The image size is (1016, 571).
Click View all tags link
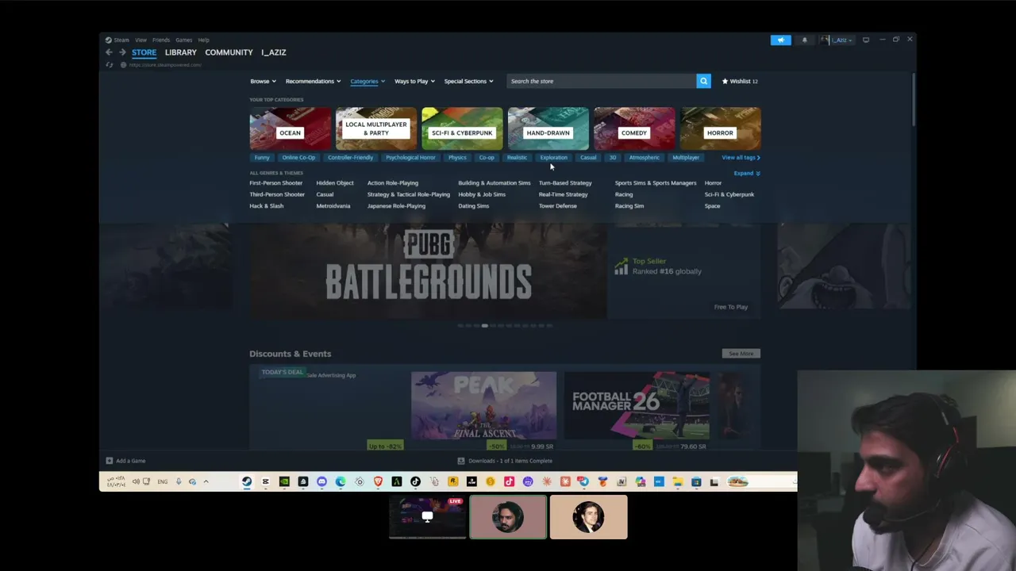pos(741,157)
